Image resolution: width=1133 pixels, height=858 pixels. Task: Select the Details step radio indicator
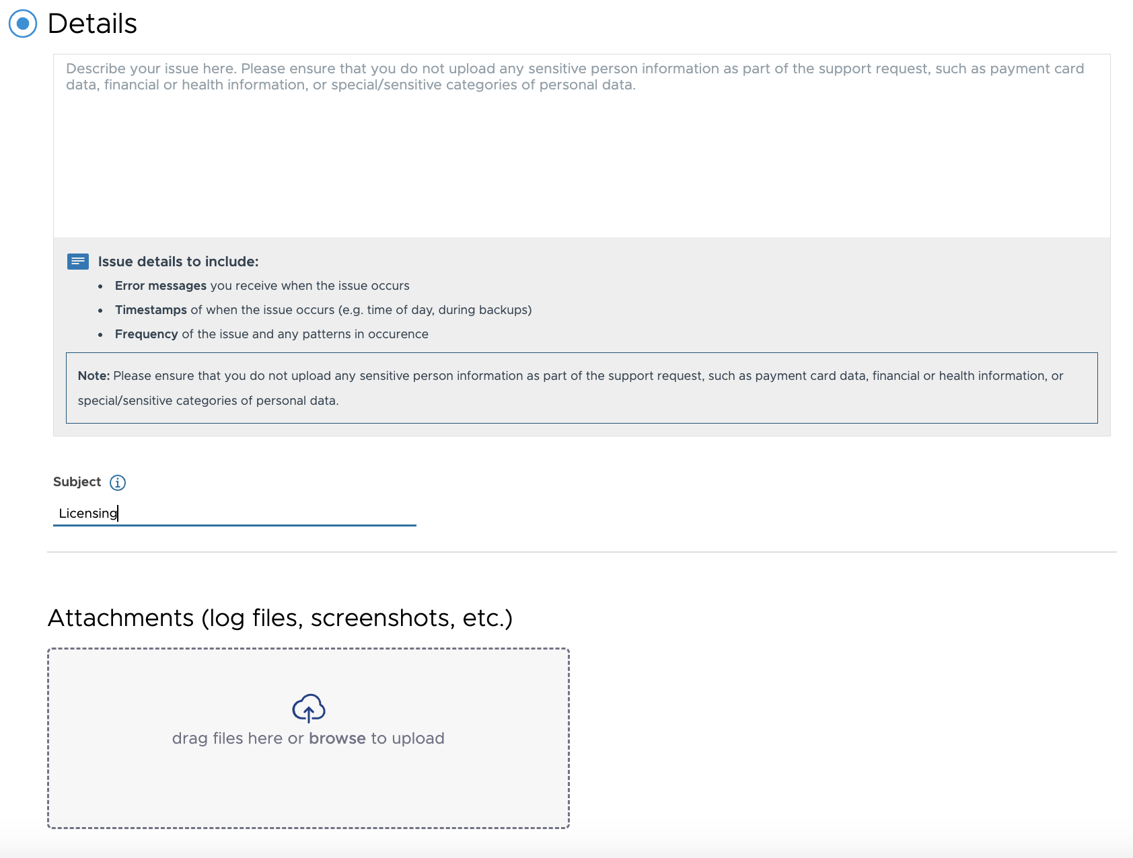click(23, 24)
